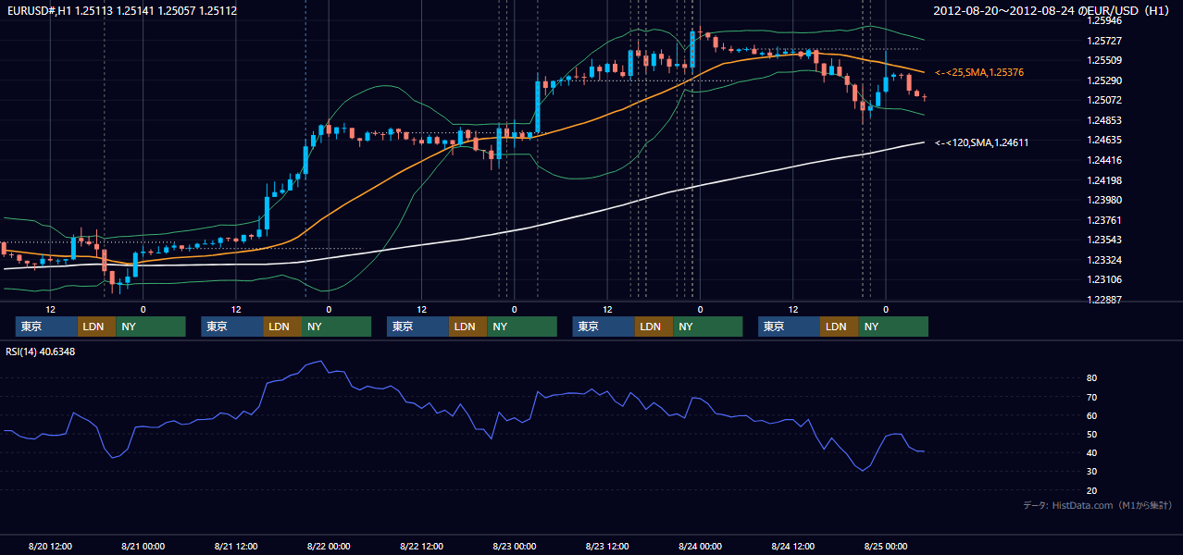Click price axis value 1.25072
1183x555 pixels.
click(1105, 100)
